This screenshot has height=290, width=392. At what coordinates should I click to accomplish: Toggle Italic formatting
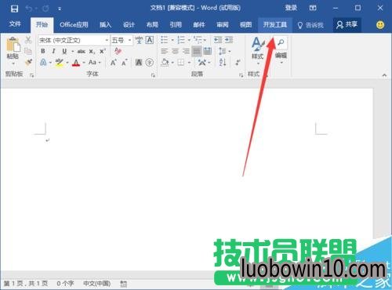click(53, 51)
